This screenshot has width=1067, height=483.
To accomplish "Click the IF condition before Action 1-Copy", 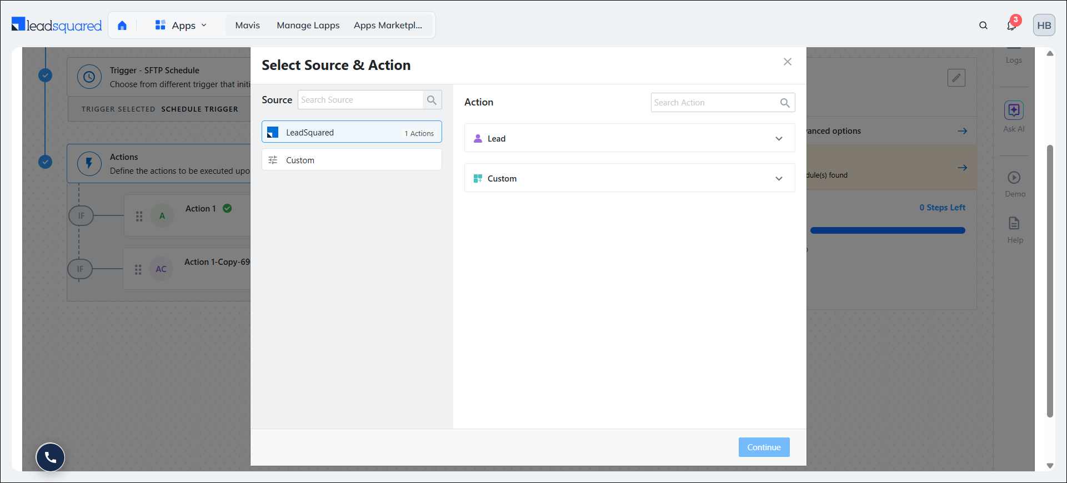I will pos(80,269).
